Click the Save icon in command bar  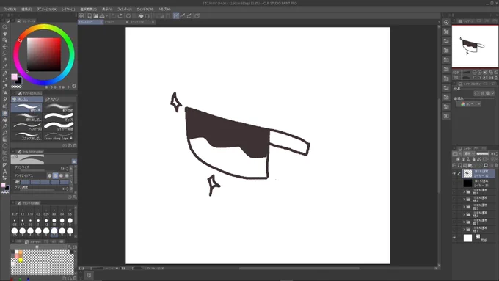coord(102,15)
